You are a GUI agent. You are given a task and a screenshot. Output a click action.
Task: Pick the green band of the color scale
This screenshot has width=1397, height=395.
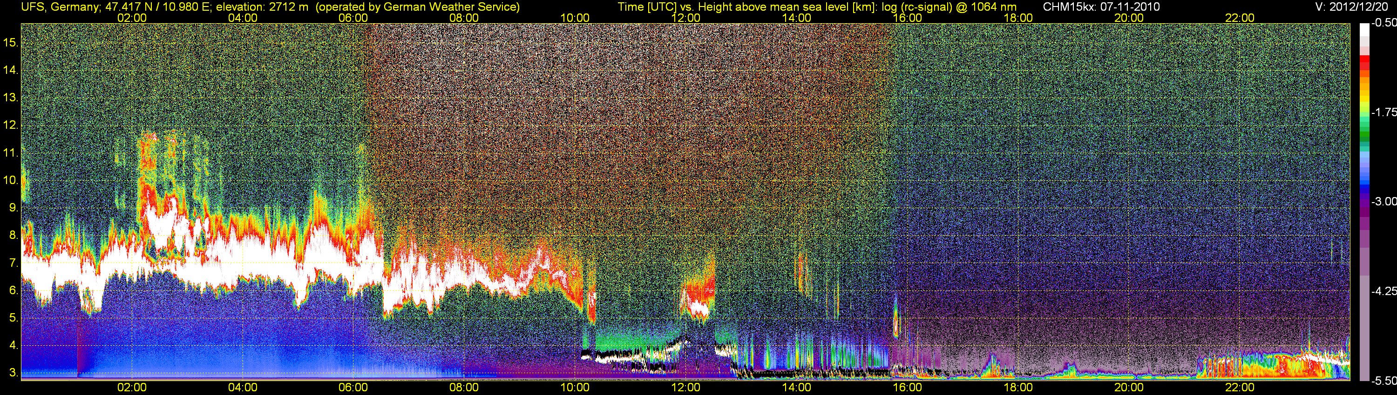point(1364,135)
